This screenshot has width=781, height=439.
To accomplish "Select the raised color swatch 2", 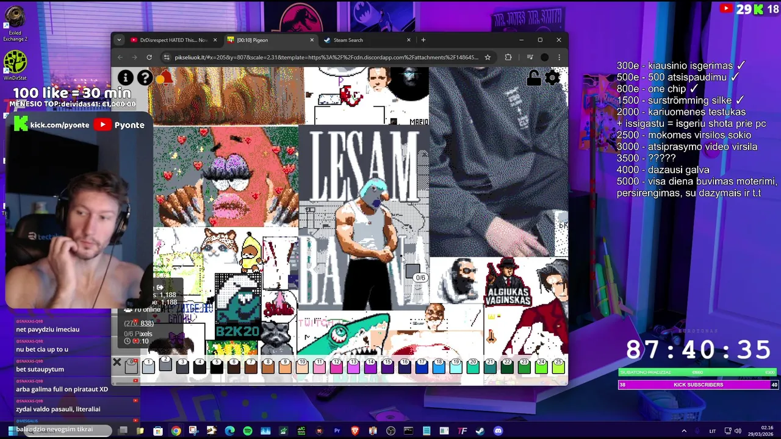I will (165, 363).
